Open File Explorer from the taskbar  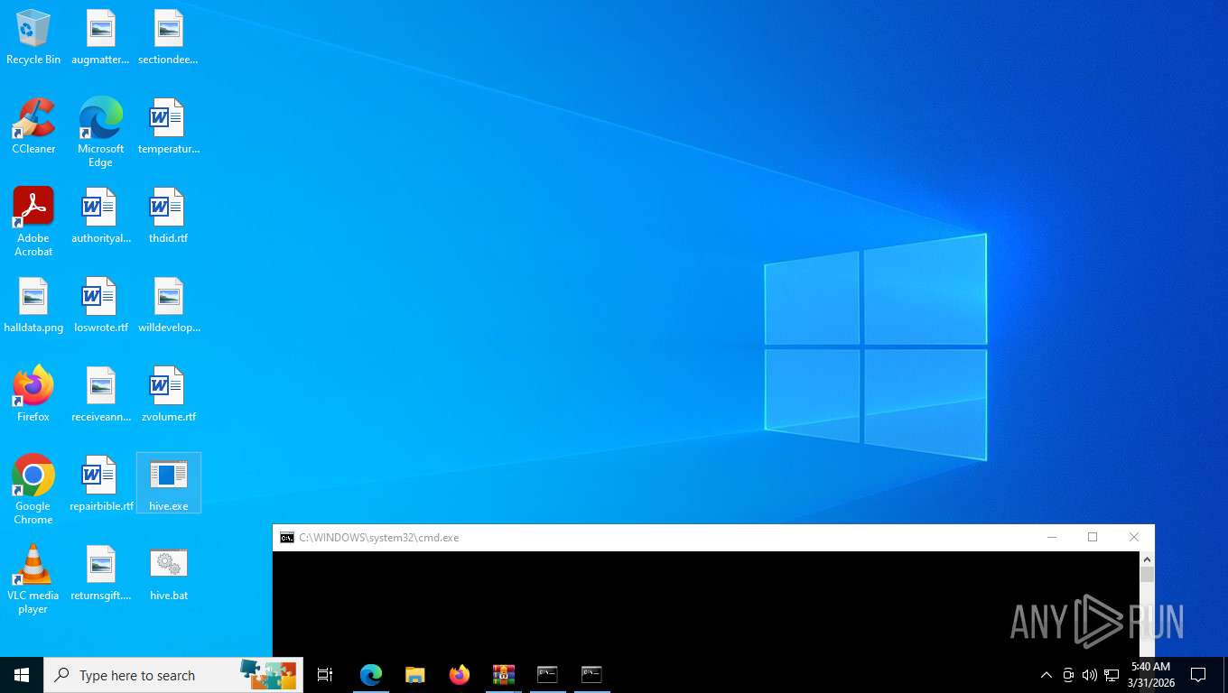pos(415,675)
